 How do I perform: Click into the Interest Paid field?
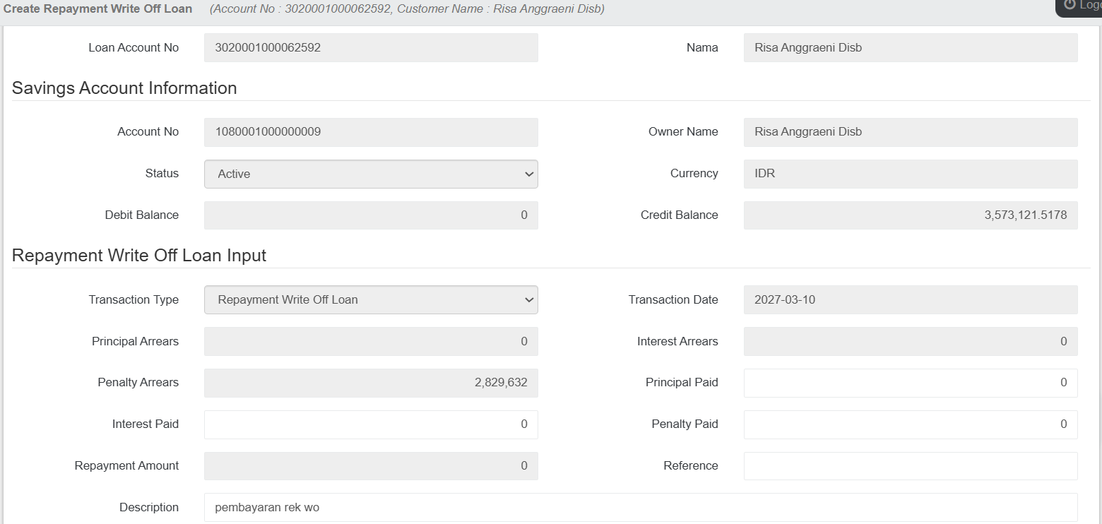pos(371,424)
